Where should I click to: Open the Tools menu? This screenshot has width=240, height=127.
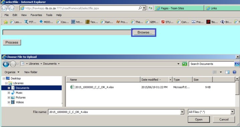pyautogui.click(x=49, y=15)
